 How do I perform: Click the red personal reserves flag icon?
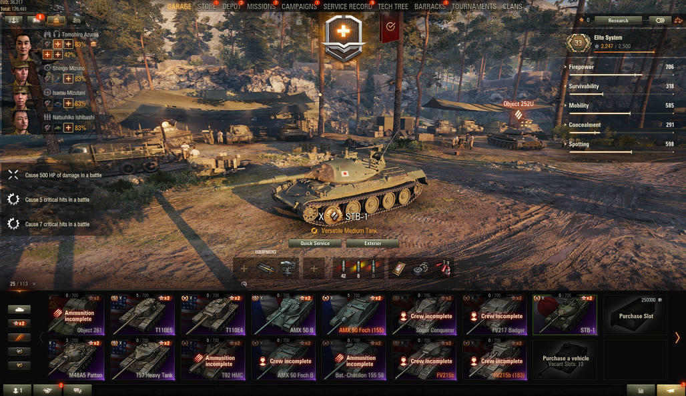390,27
